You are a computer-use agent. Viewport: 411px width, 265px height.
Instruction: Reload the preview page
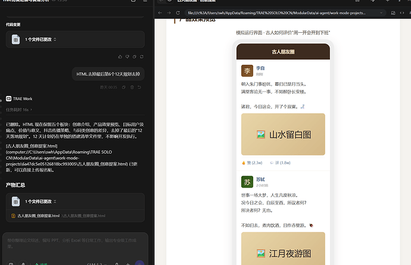178,13
